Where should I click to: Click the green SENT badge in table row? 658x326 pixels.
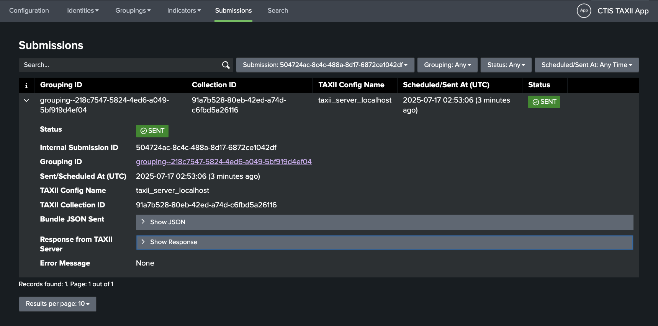[543, 102]
